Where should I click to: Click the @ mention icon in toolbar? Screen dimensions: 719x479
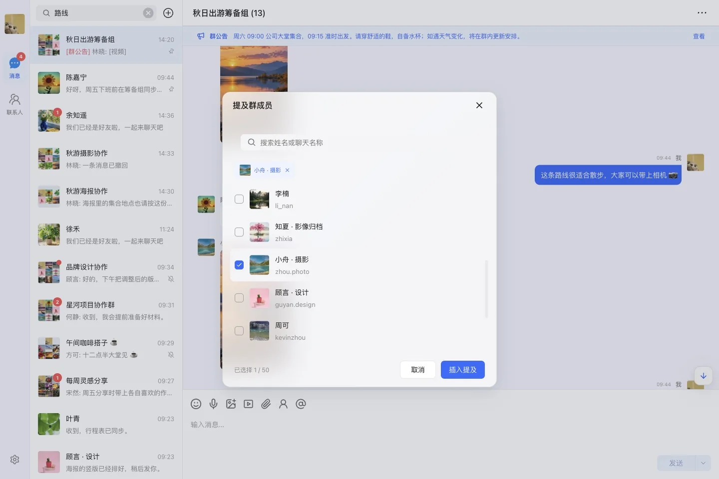click(301, 404)
